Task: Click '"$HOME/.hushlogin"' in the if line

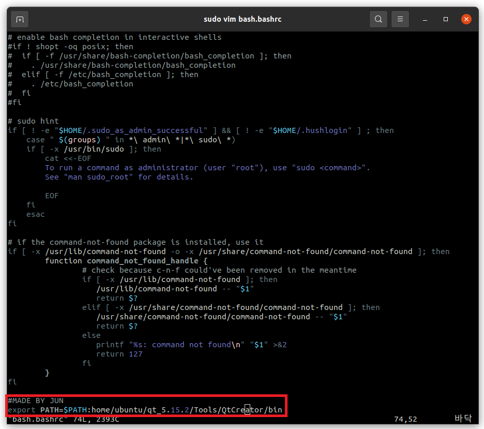Action: 310,130
